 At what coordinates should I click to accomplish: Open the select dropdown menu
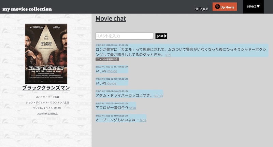click(253, 6)
